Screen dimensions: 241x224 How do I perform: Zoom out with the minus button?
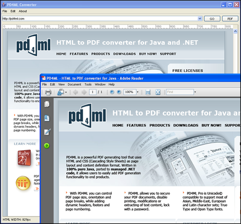pos(112,92)
